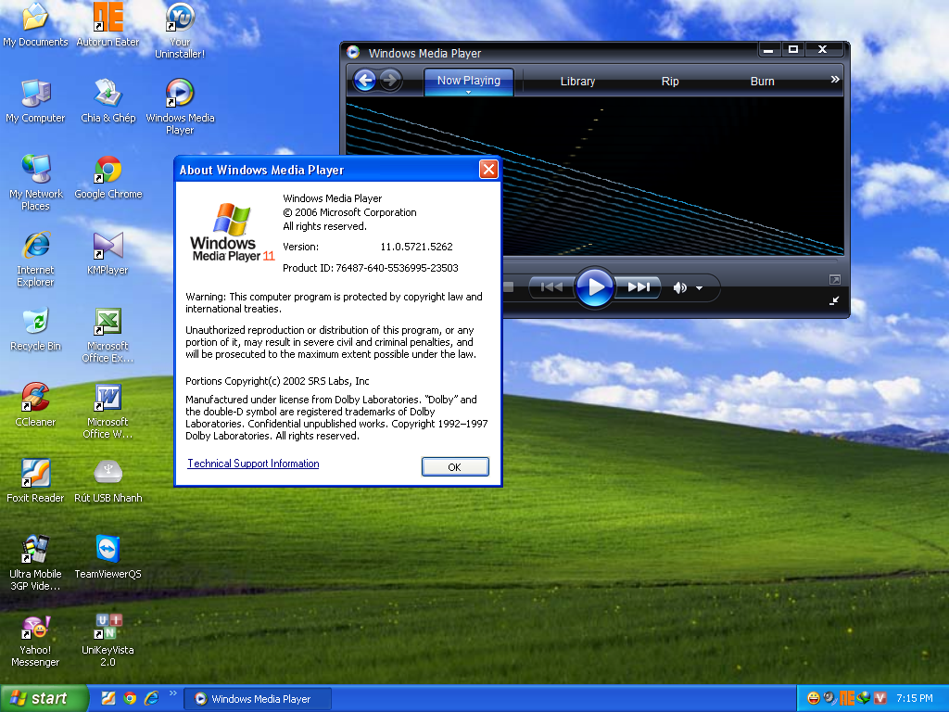Viewport: 949px width, 712px height.
Task: Minimize the Windows Media Player window
Action: click(768, 50)
